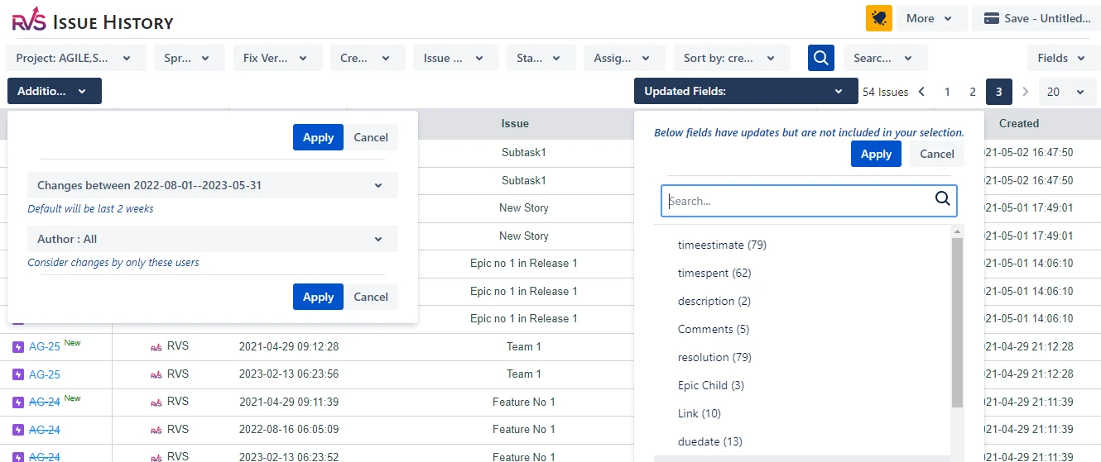Click the bottom Cancel button in Additional panel
Viewport: 1101px width, 462px height.
pyautogui.click(x=370, y=297)
